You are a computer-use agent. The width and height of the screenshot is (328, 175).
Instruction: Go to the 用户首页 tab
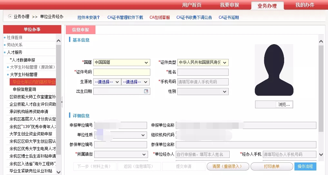pyautogui.click(x=192, y=5)
